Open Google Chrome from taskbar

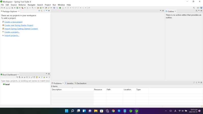click(113, 111)
